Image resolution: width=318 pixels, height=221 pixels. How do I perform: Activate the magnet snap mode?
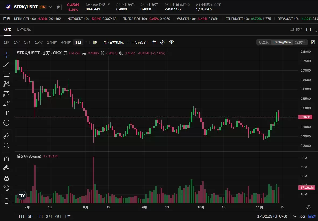6,159
